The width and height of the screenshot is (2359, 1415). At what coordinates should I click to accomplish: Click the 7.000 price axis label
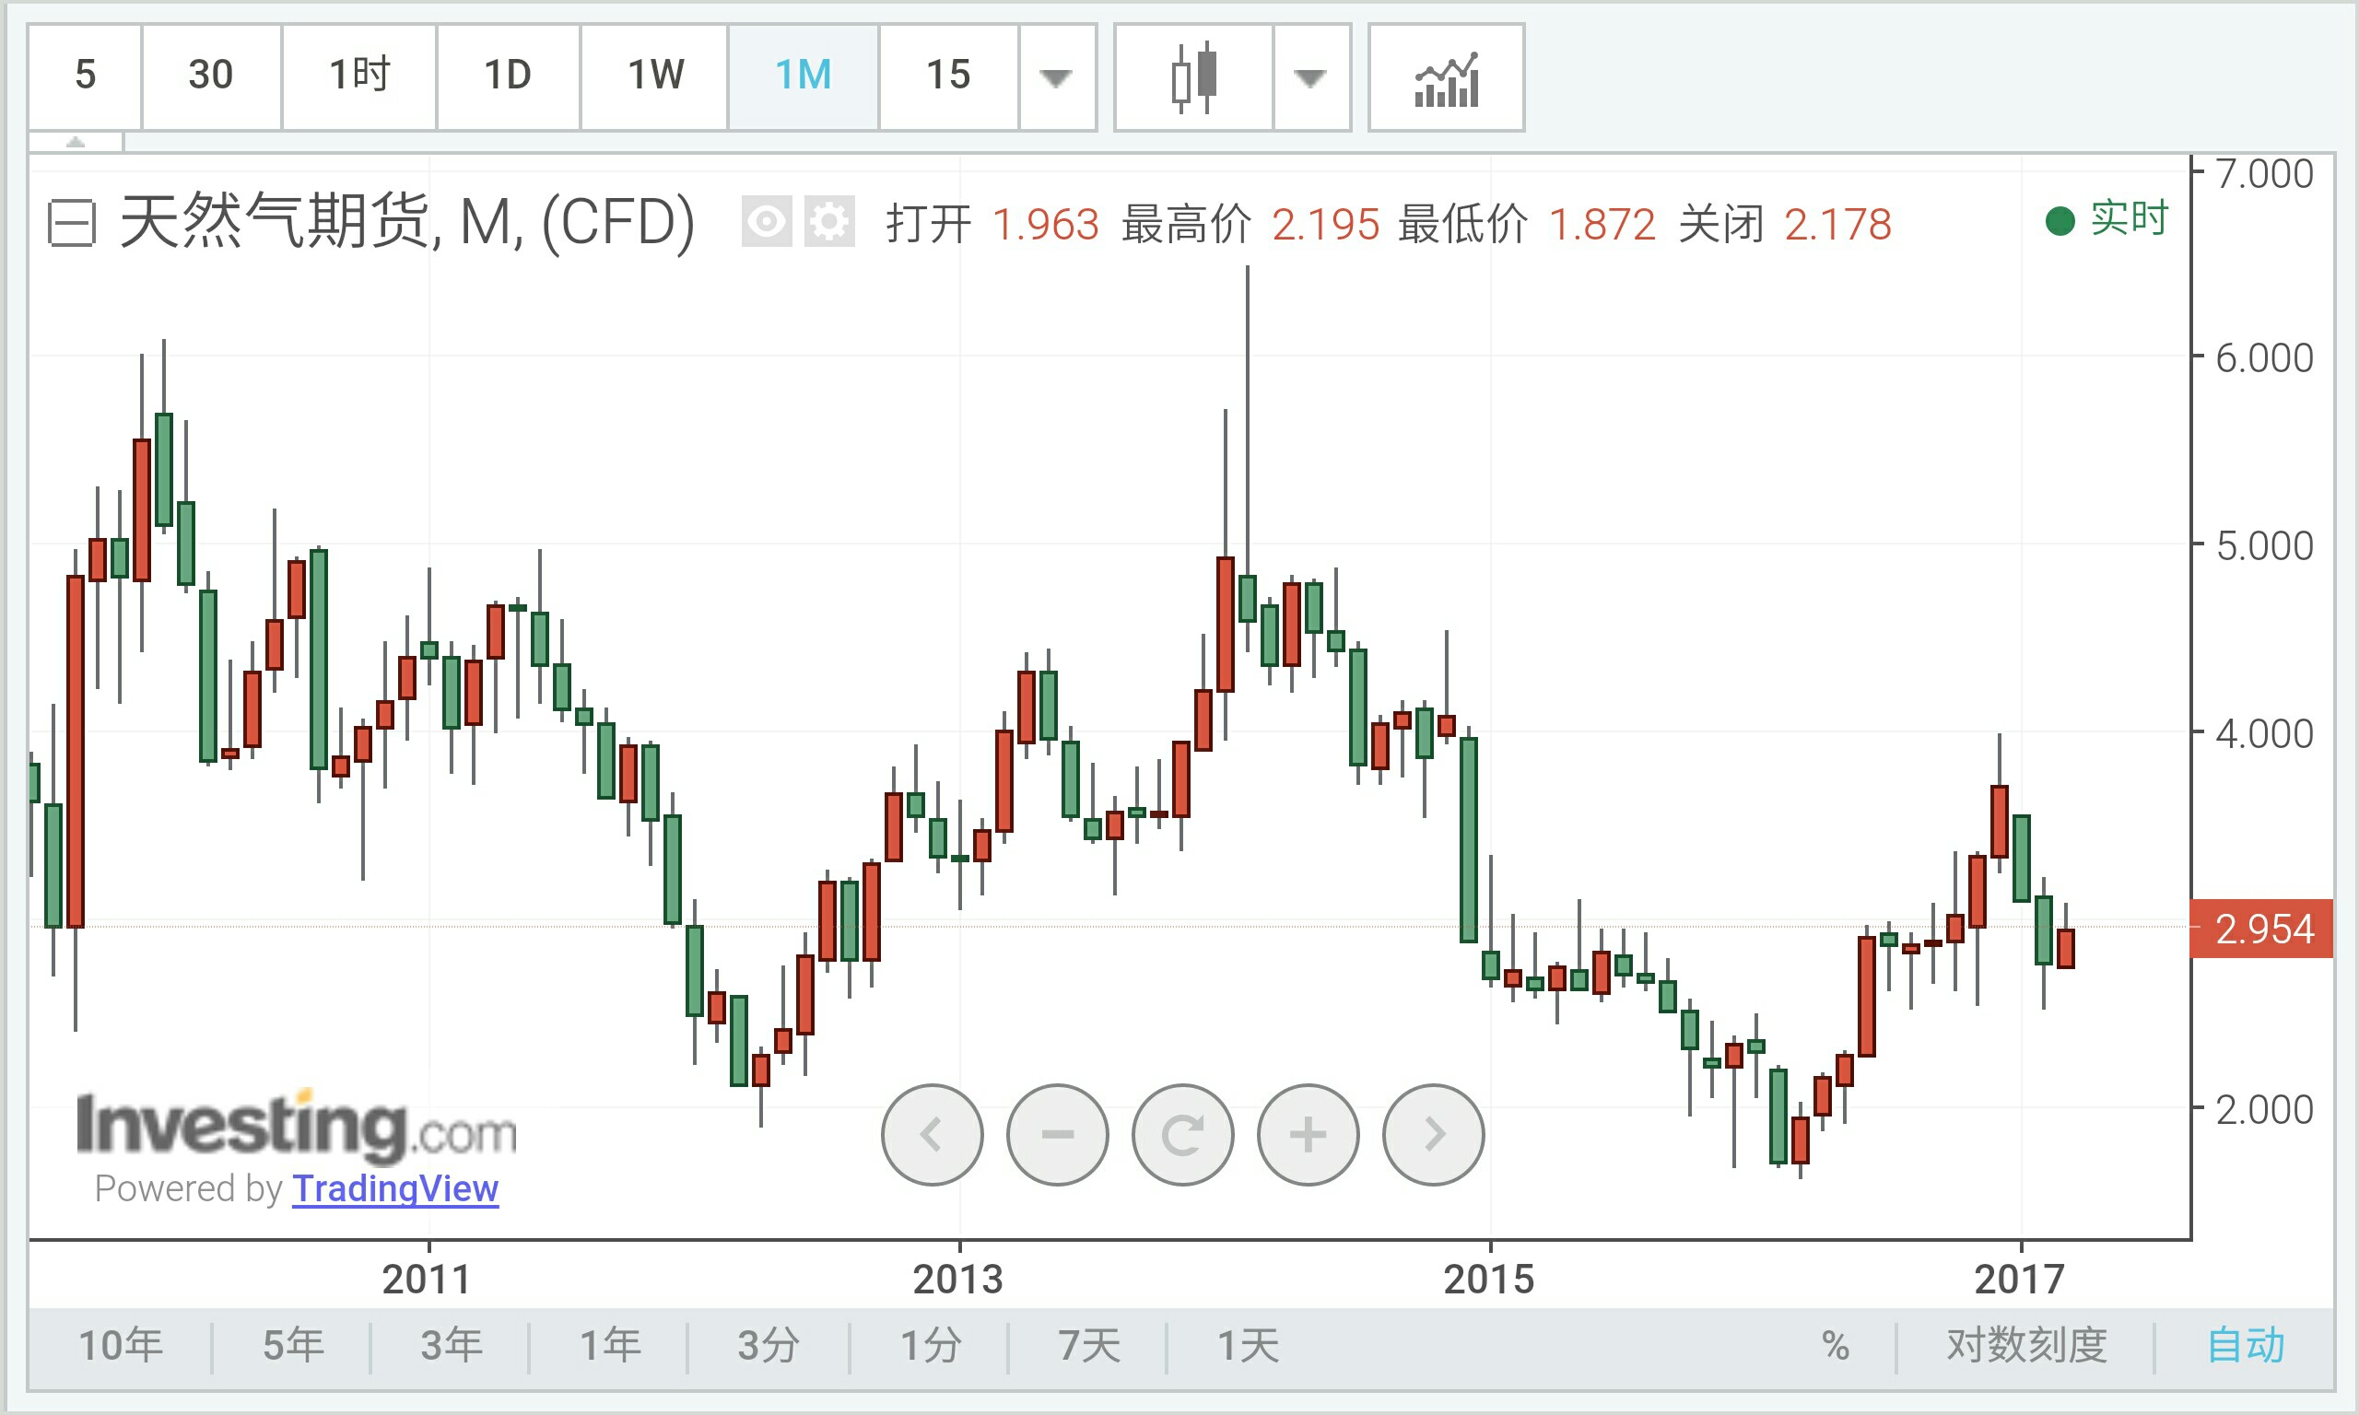pyautogui.click(x=2264, y=174)
